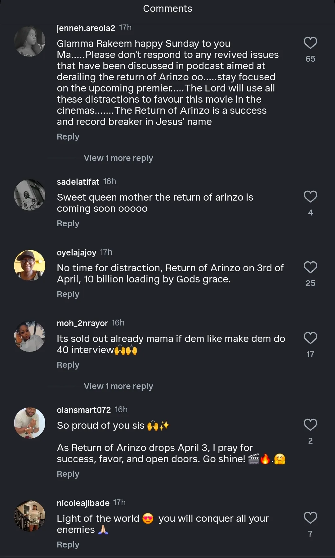Open username sadelatifat
Viewport: 335px width, 558px height.
tap(78, 182)
